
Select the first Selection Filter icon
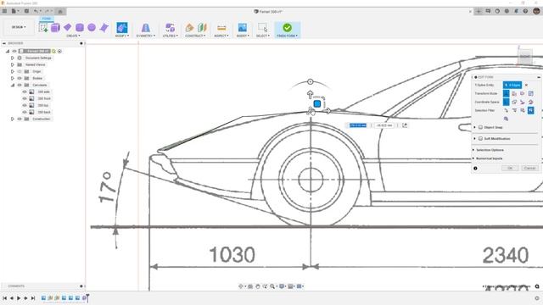506,110
